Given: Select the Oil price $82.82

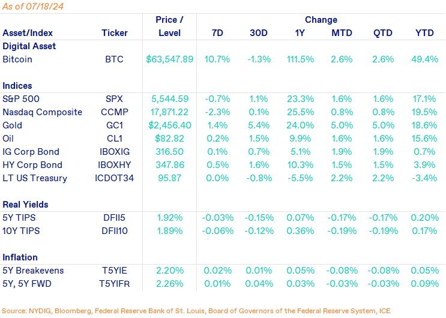Looking at the screenshot, I should tap(169, 138).
